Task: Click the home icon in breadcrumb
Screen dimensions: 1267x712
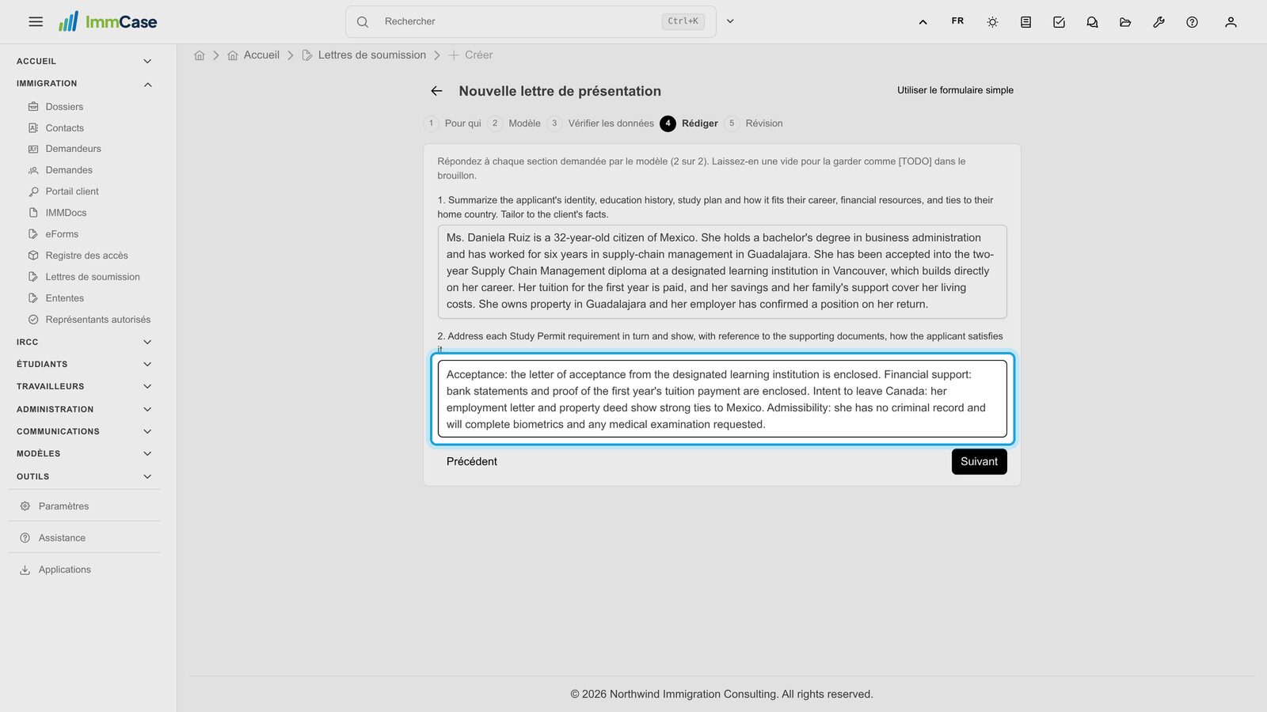Action: (200, 55)
